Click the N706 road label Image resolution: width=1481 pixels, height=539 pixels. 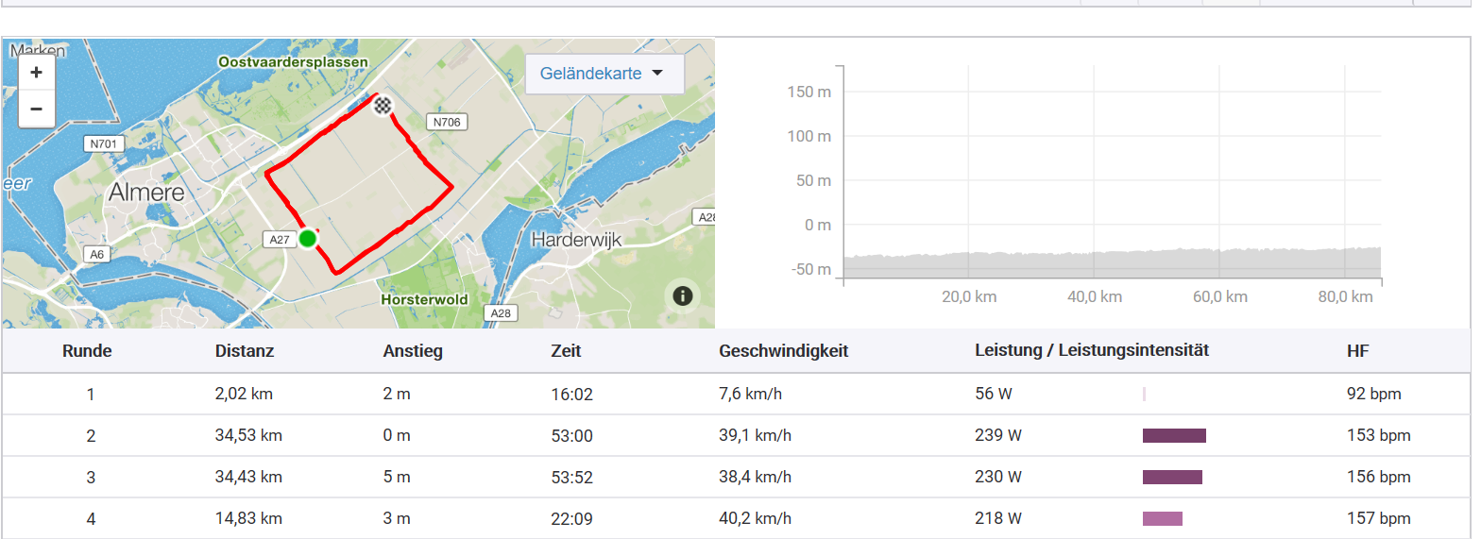pyautogui.click(x=446, y=122)
